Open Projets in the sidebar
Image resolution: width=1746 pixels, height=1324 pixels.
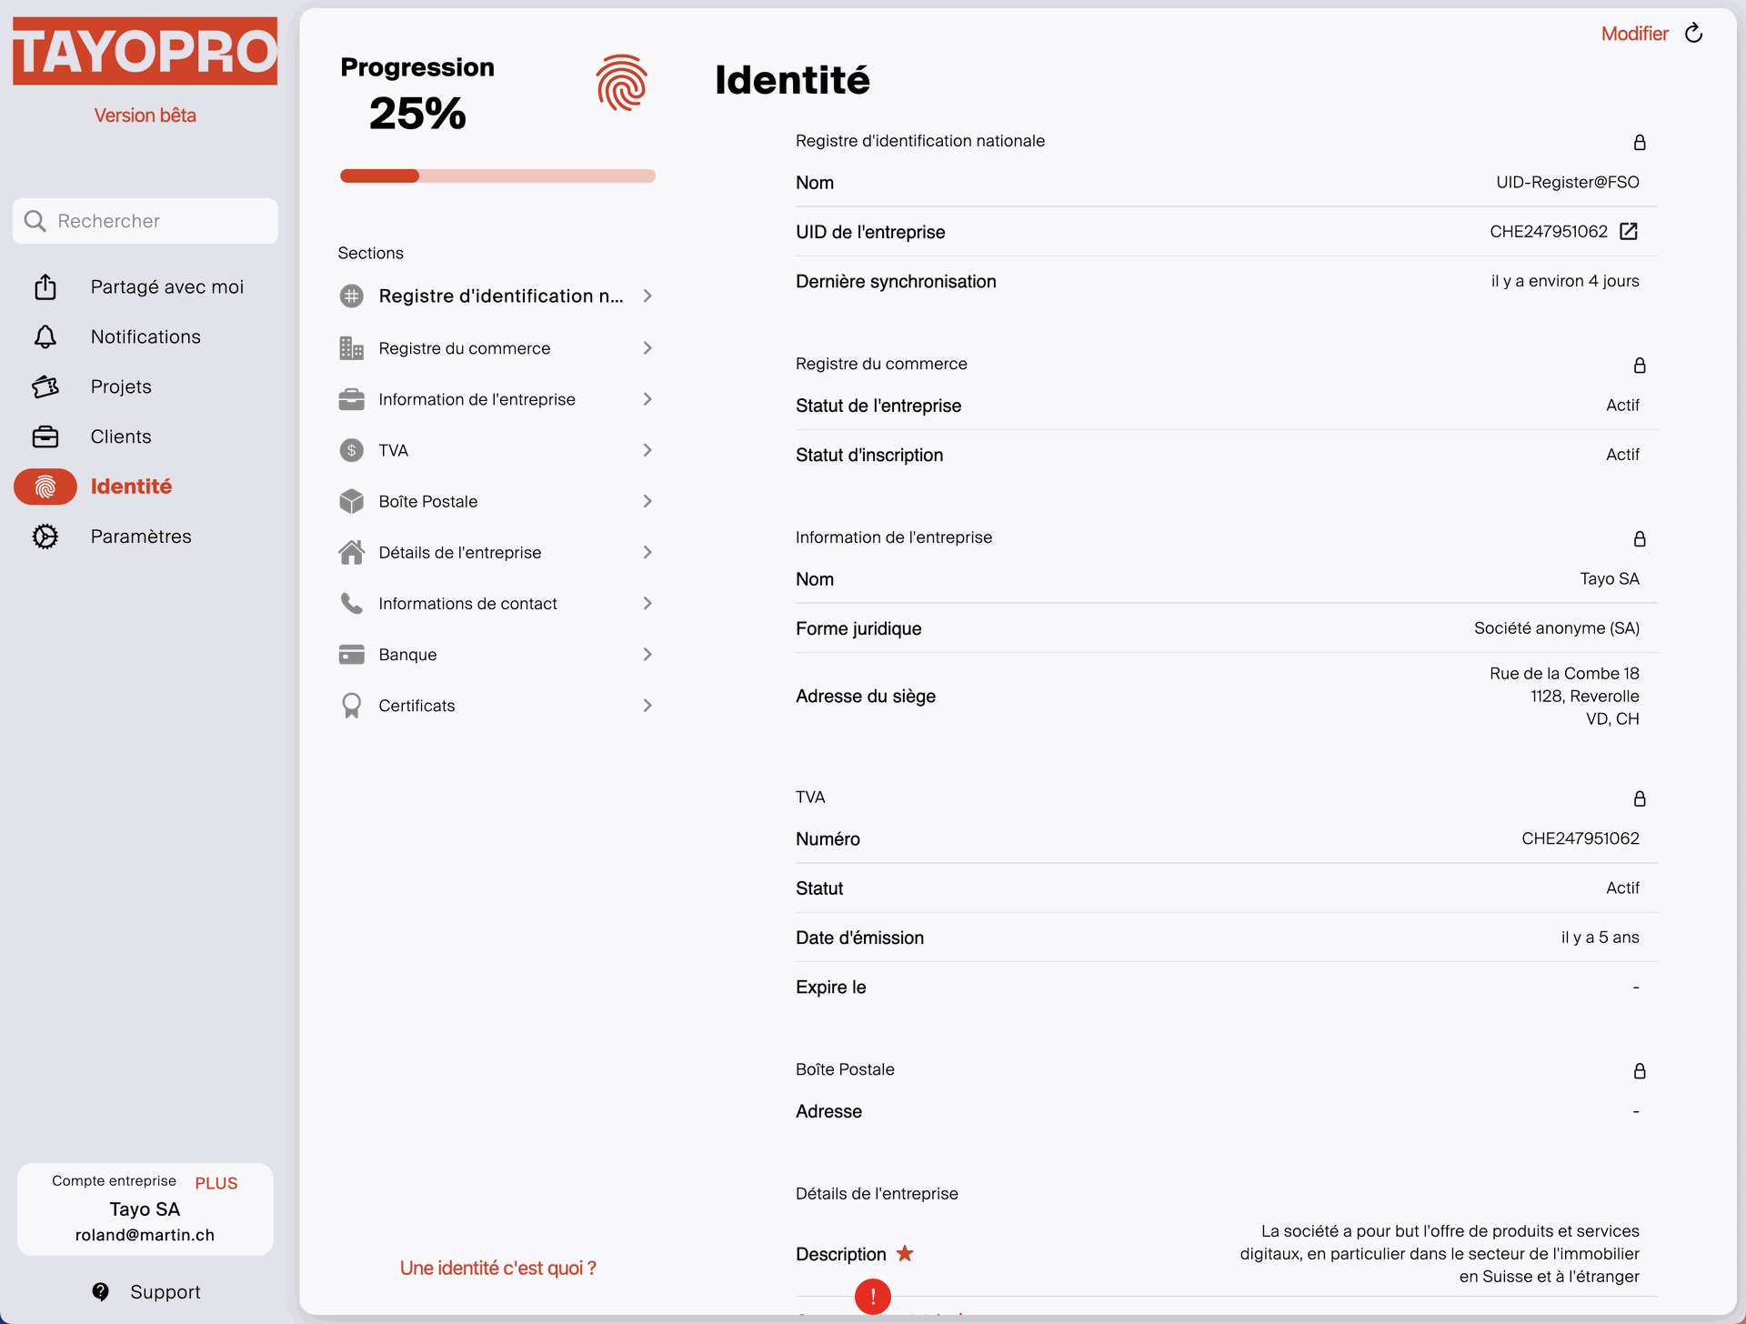121,387
